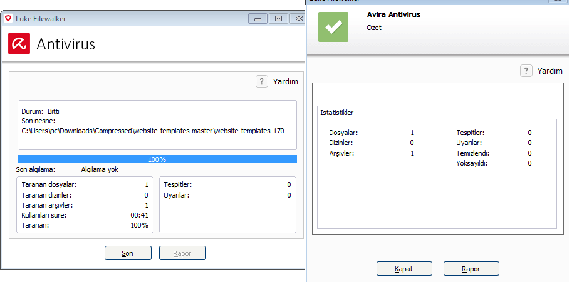The height and width of the screenshot is (282, 572).
Task: Click the 'Durum: Bitti' status text
Action: coord(40,111)
